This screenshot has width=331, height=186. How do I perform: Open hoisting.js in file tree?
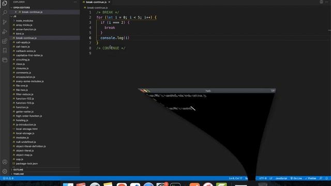pos(22,120)
